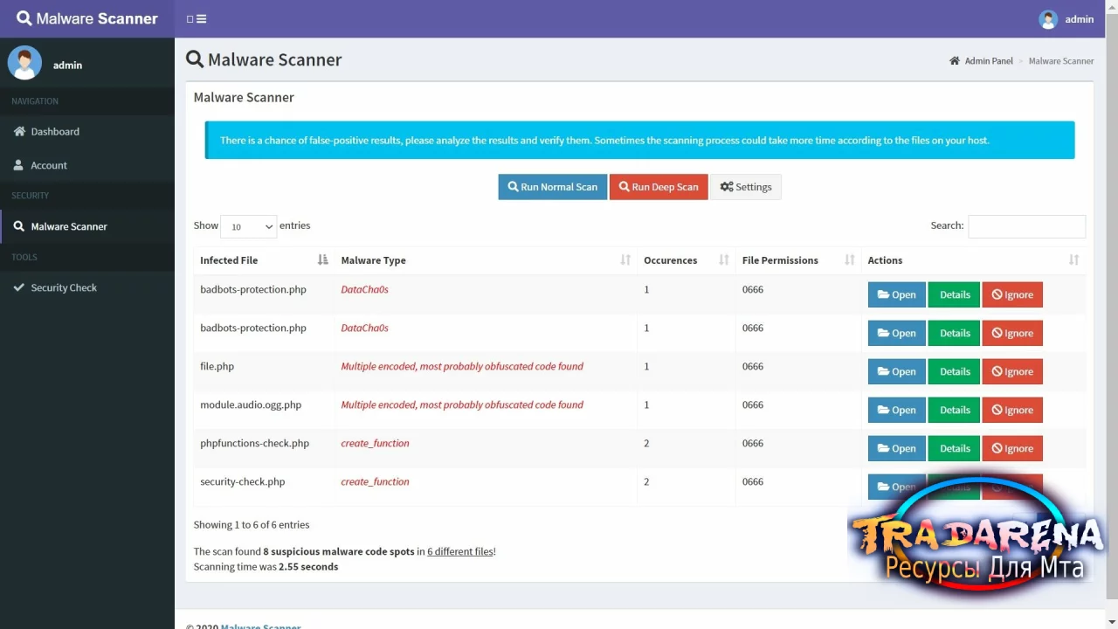Viewport: 1118px width, 629px height.
Task: View Details for first badbots-protection.php row
Action: [954, 294]
